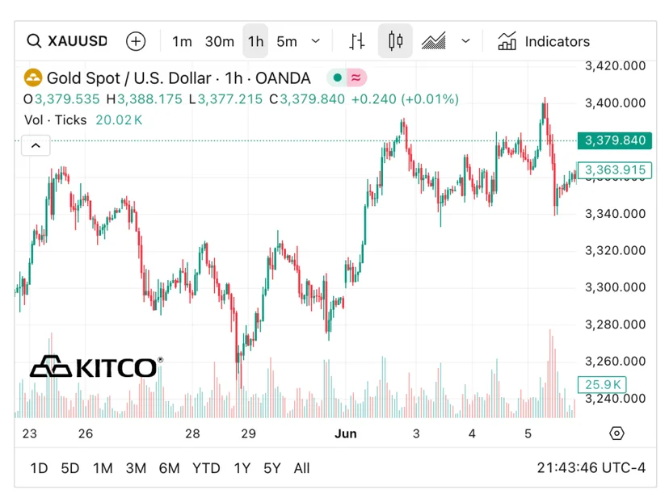
Task: Expand the interval dropdown chevron
Action: 316,41
